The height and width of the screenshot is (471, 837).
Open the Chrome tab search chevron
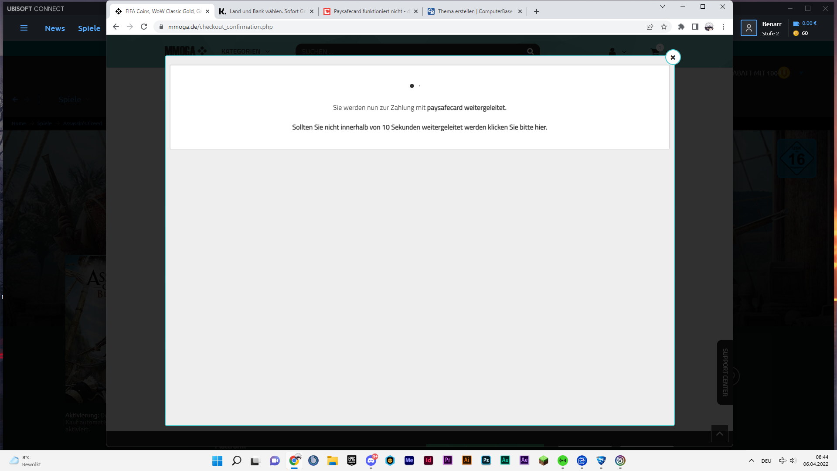pyautogui.click(x=662, y=7)
